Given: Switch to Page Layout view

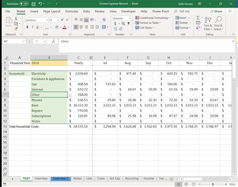Looking at the screenshot, I should pos(186,184).
